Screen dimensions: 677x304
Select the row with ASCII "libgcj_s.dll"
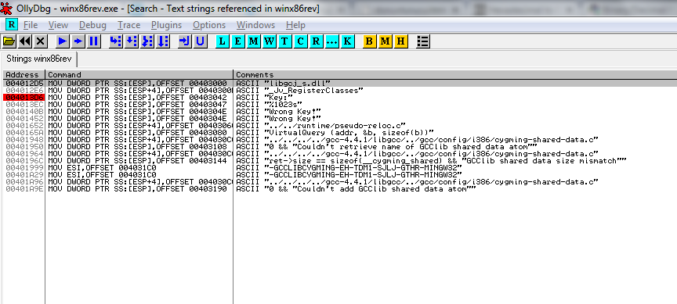click(340, 83)
